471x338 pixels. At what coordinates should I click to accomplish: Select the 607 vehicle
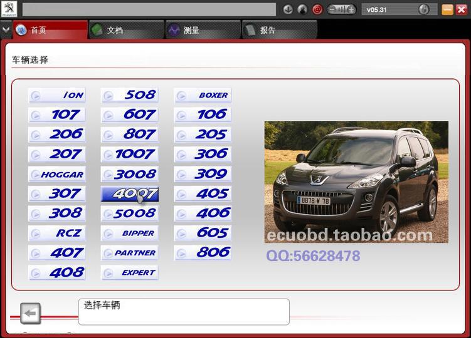click(130, 115)
